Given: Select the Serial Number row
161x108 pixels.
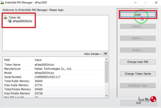Looking at the screenshot, I should [54, 77].
